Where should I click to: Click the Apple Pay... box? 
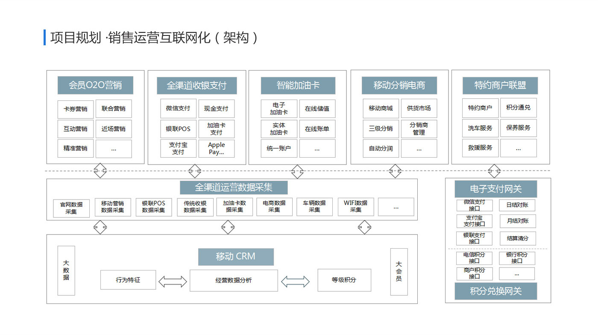pyautogui.click(x=216, y=148)
